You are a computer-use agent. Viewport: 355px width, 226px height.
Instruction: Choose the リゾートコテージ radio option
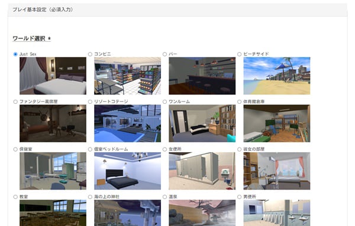pyautogui.click(x=90, y=102)
